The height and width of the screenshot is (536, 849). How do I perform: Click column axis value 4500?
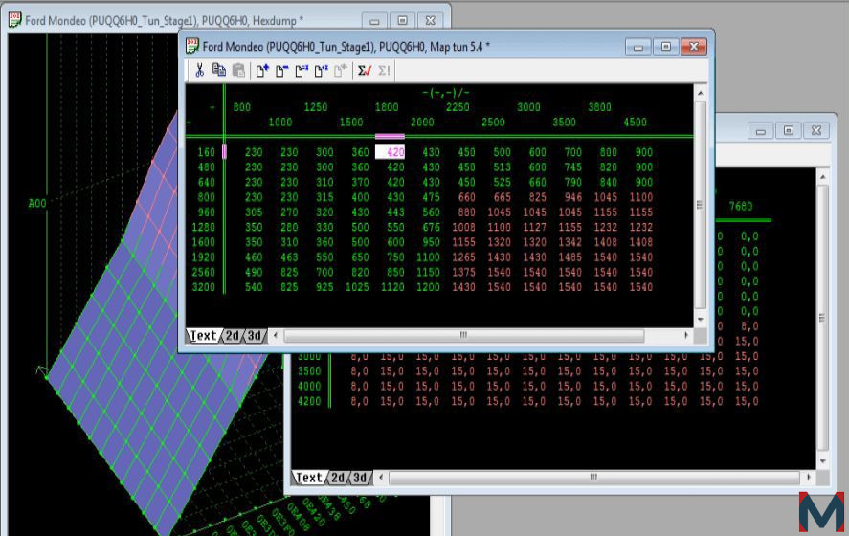tap(636, 123)
